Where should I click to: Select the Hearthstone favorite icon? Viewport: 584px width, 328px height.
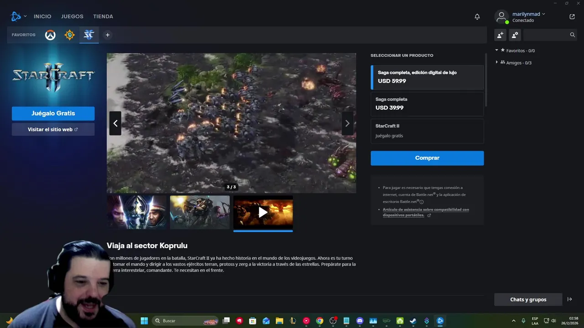69,35
